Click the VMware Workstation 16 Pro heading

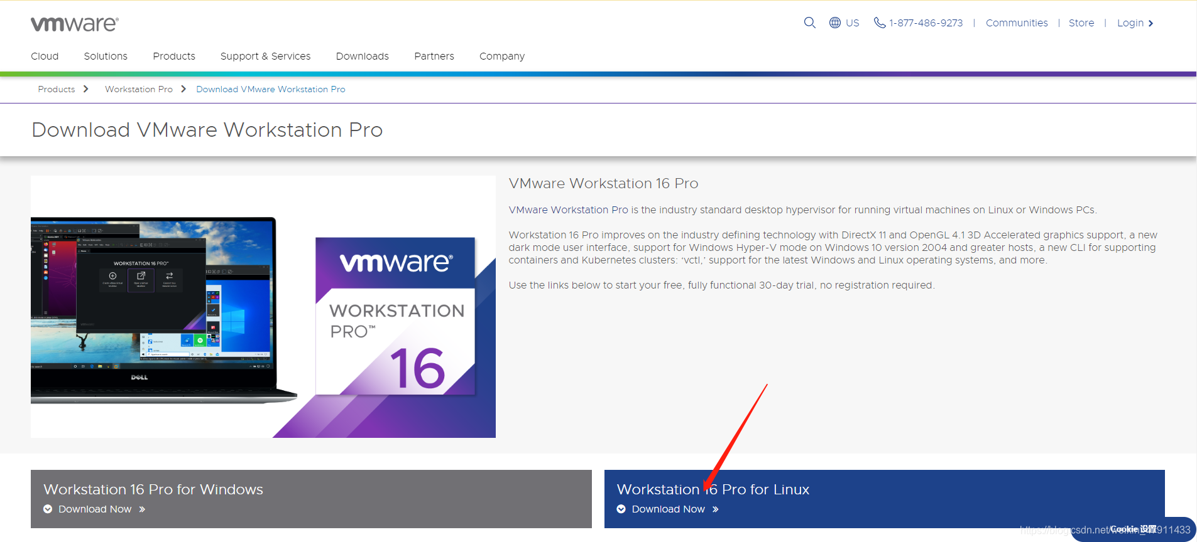point(603,183)
